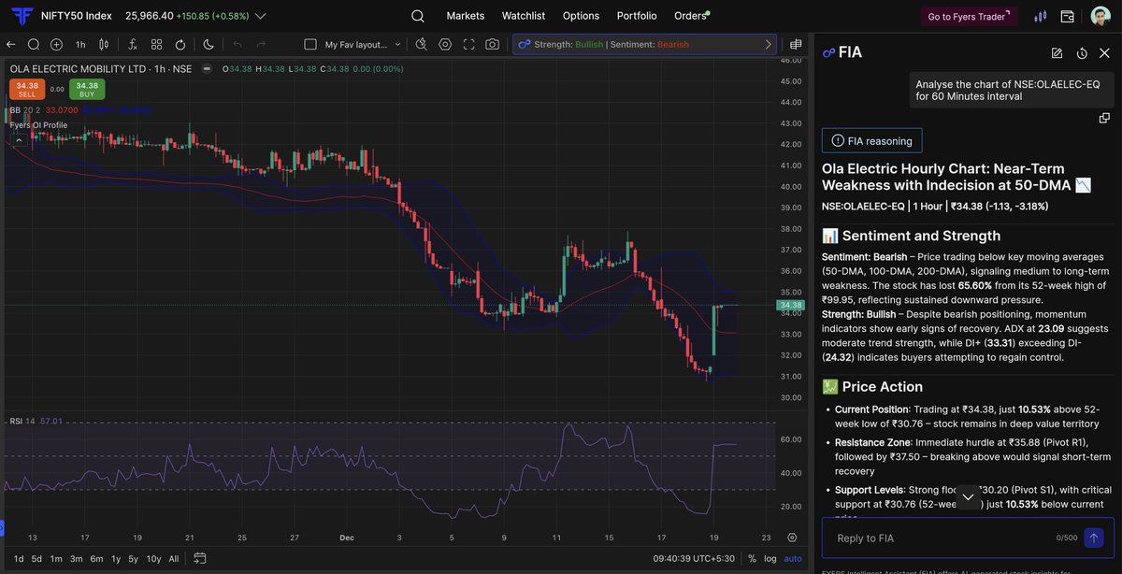Select the 10y date range

click(x=153, y=558)
